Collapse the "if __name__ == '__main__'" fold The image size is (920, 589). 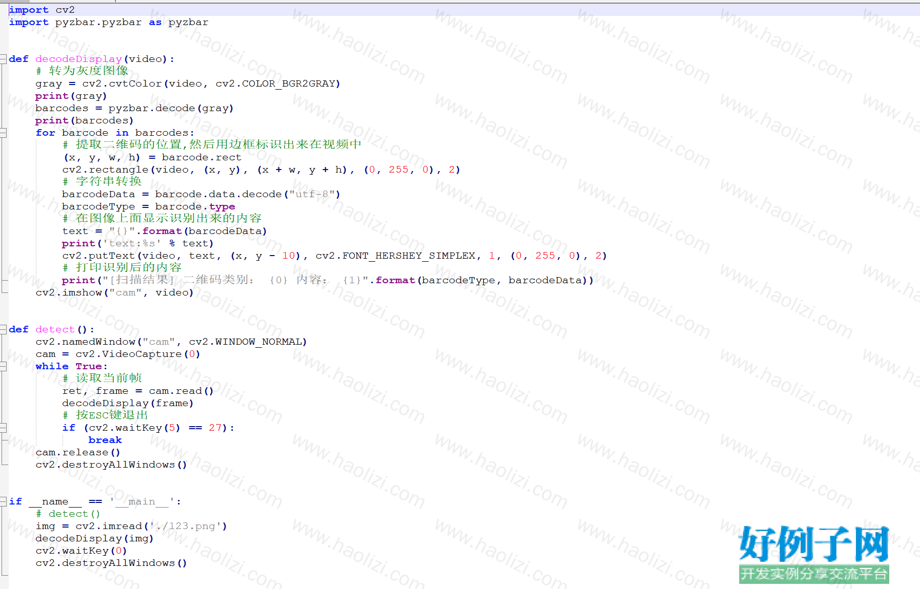click(3, 501)
